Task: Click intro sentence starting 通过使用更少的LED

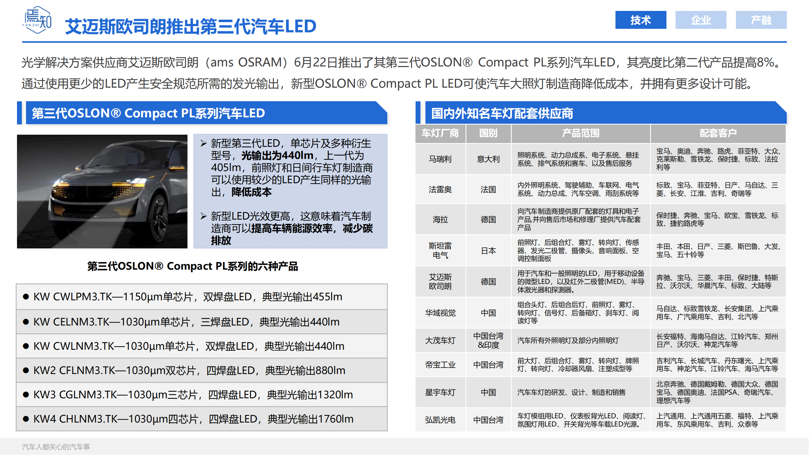Action: click(x=388, y=83)
